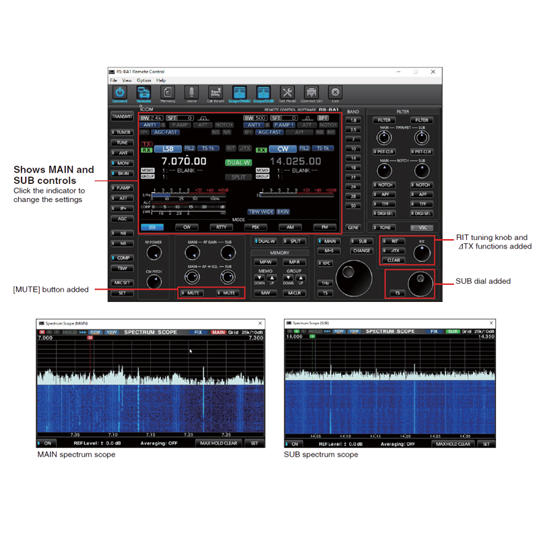The height and width of the screenshot is (539, 539).
Task: Click the Connect power icon
Action: point(119,94)
